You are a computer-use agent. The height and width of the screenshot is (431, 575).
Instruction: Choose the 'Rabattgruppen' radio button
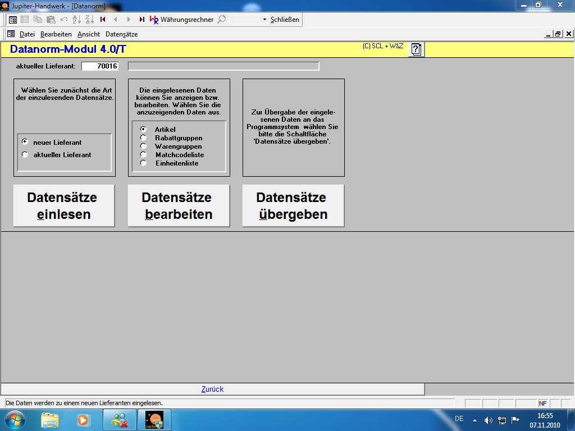coord(143,138)
